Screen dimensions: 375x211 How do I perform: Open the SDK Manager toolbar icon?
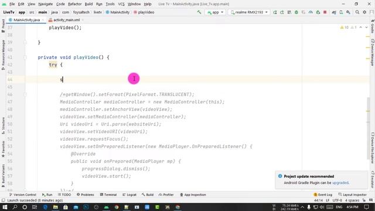point(348,12)
